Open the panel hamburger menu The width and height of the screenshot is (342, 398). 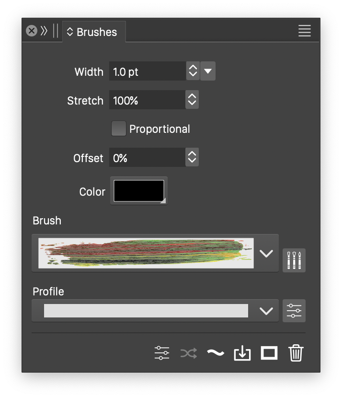pos(305,31)
